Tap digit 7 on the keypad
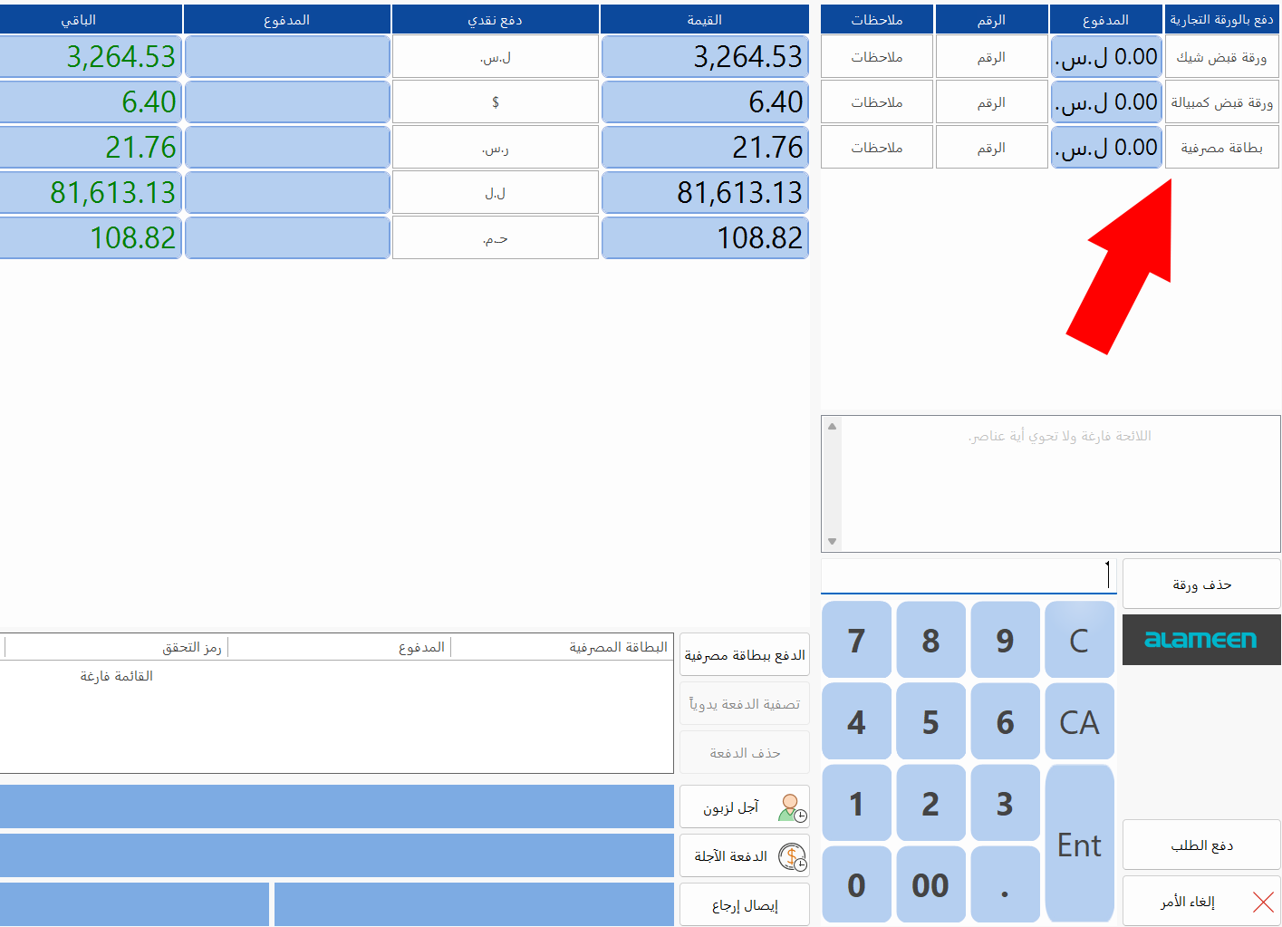Image resolution: width=1282 pixels, height=927 pixels. (x=856, y=641)
